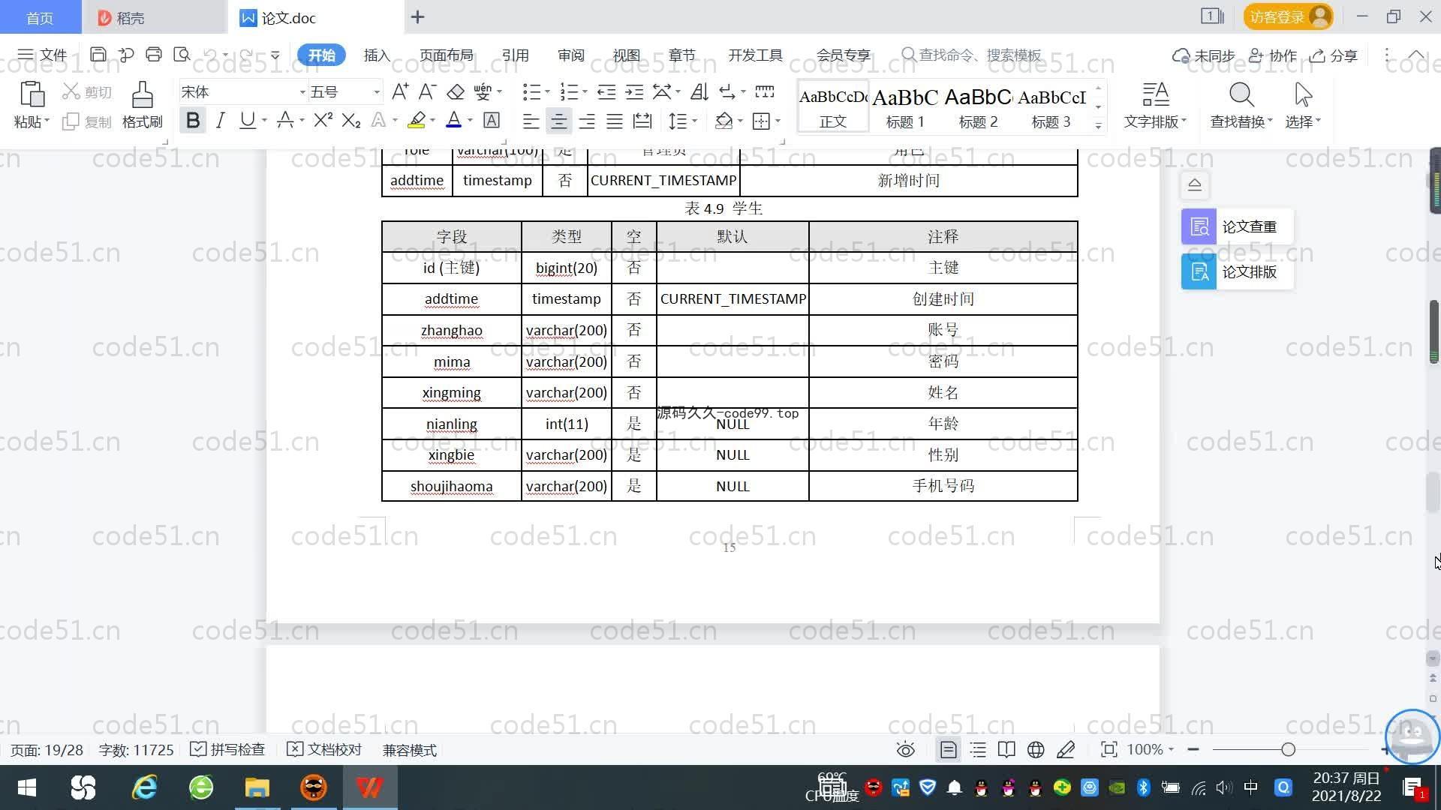Open the font size 五号 dropdown
The width and height of the screenshot is (1441, 810).
[x=377, y=92]
